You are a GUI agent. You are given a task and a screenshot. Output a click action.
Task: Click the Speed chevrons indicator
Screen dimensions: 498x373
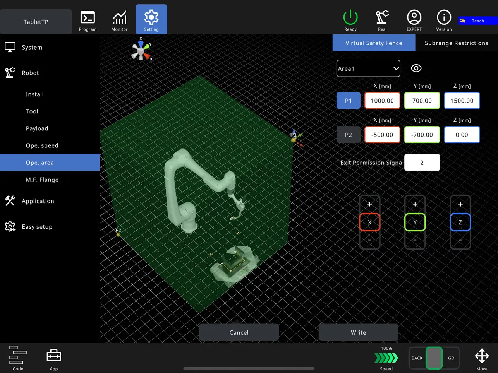pyautogui.click(x=386, y=358)
